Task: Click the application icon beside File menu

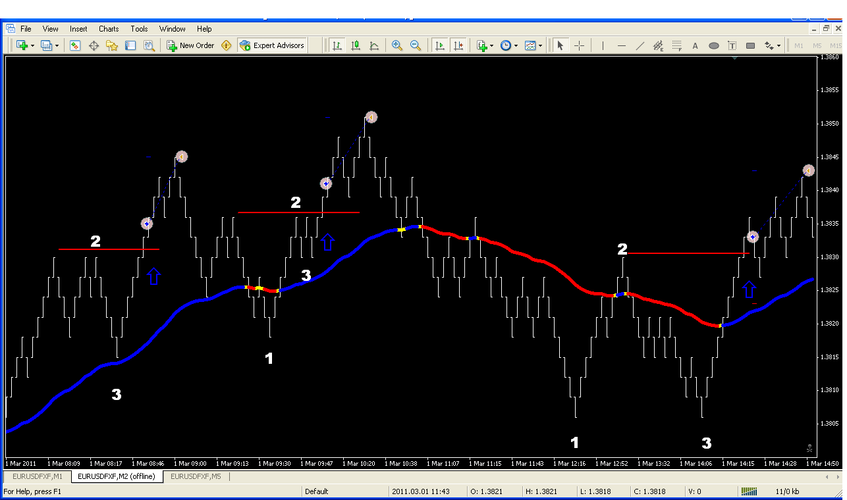Action: [x=11, y=29]
